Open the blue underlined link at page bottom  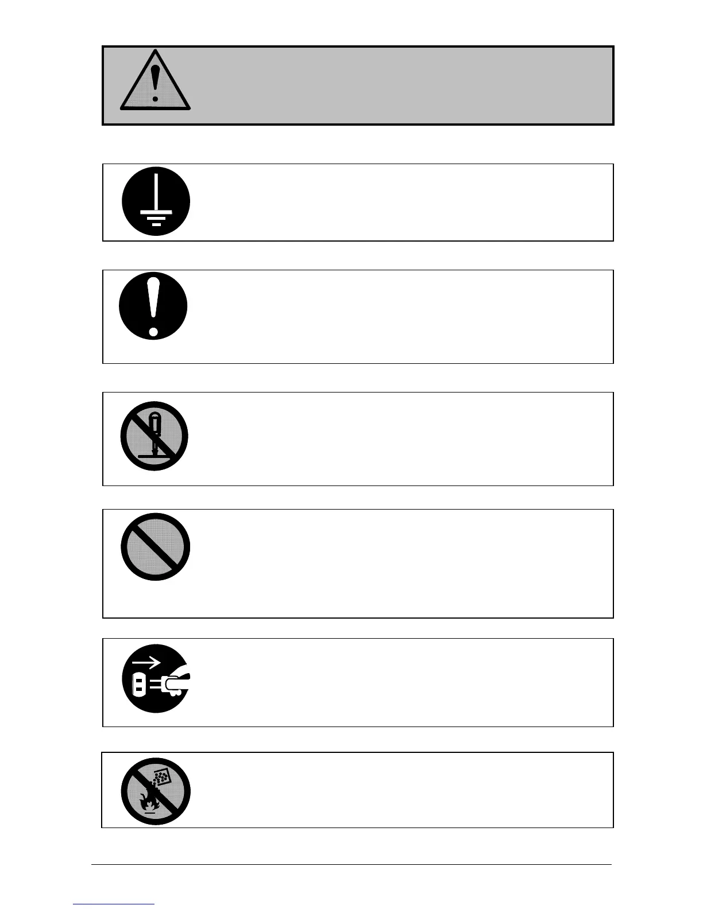[114, 904]
